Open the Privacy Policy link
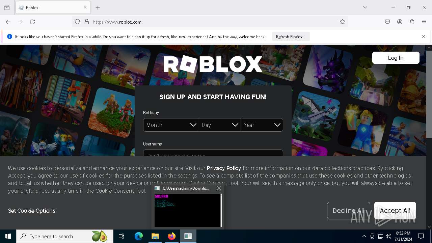 [224, 168]
